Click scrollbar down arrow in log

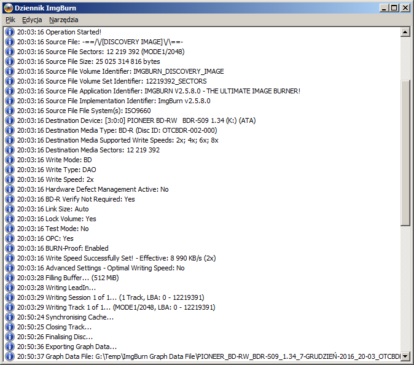point(405,356)
